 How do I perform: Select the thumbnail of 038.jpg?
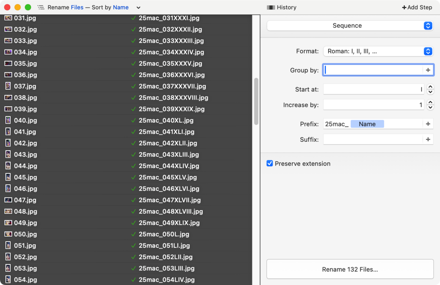coord(8,97)
